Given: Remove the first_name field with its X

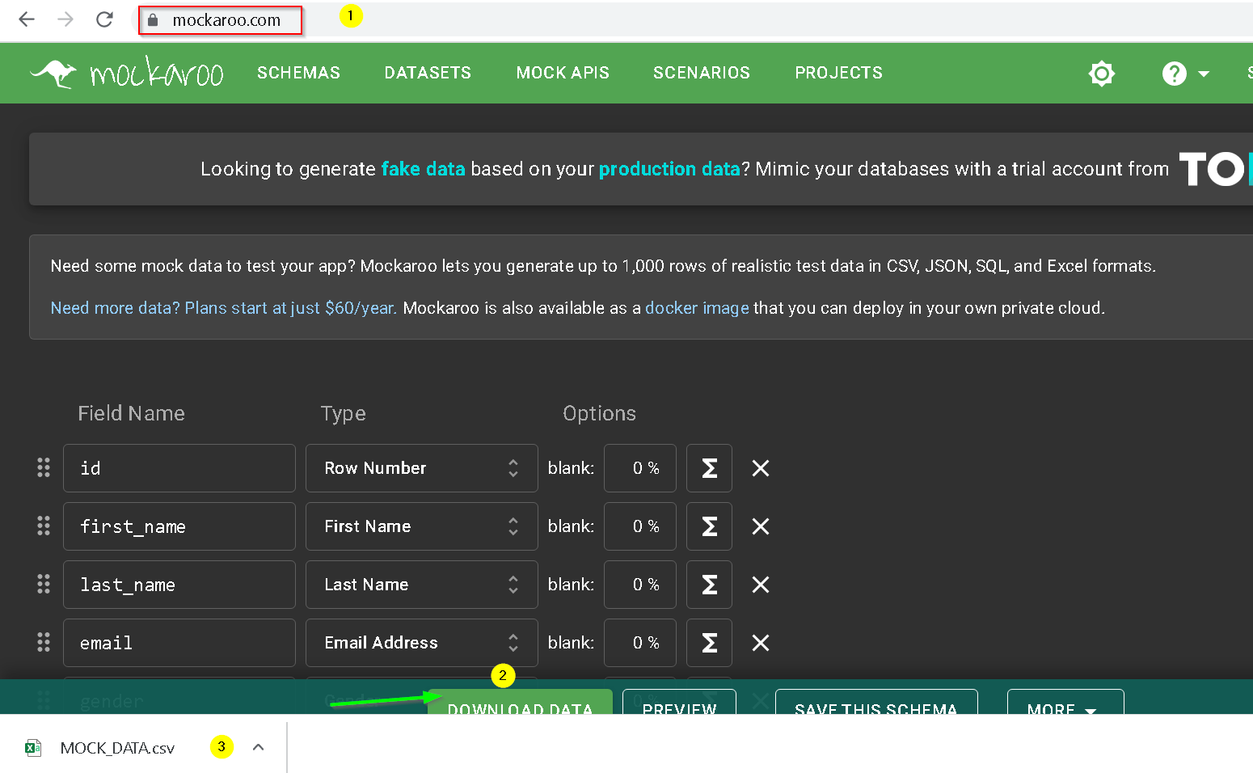Looking at the screenshot, I should pyautogui.click(x=761, y=526).
